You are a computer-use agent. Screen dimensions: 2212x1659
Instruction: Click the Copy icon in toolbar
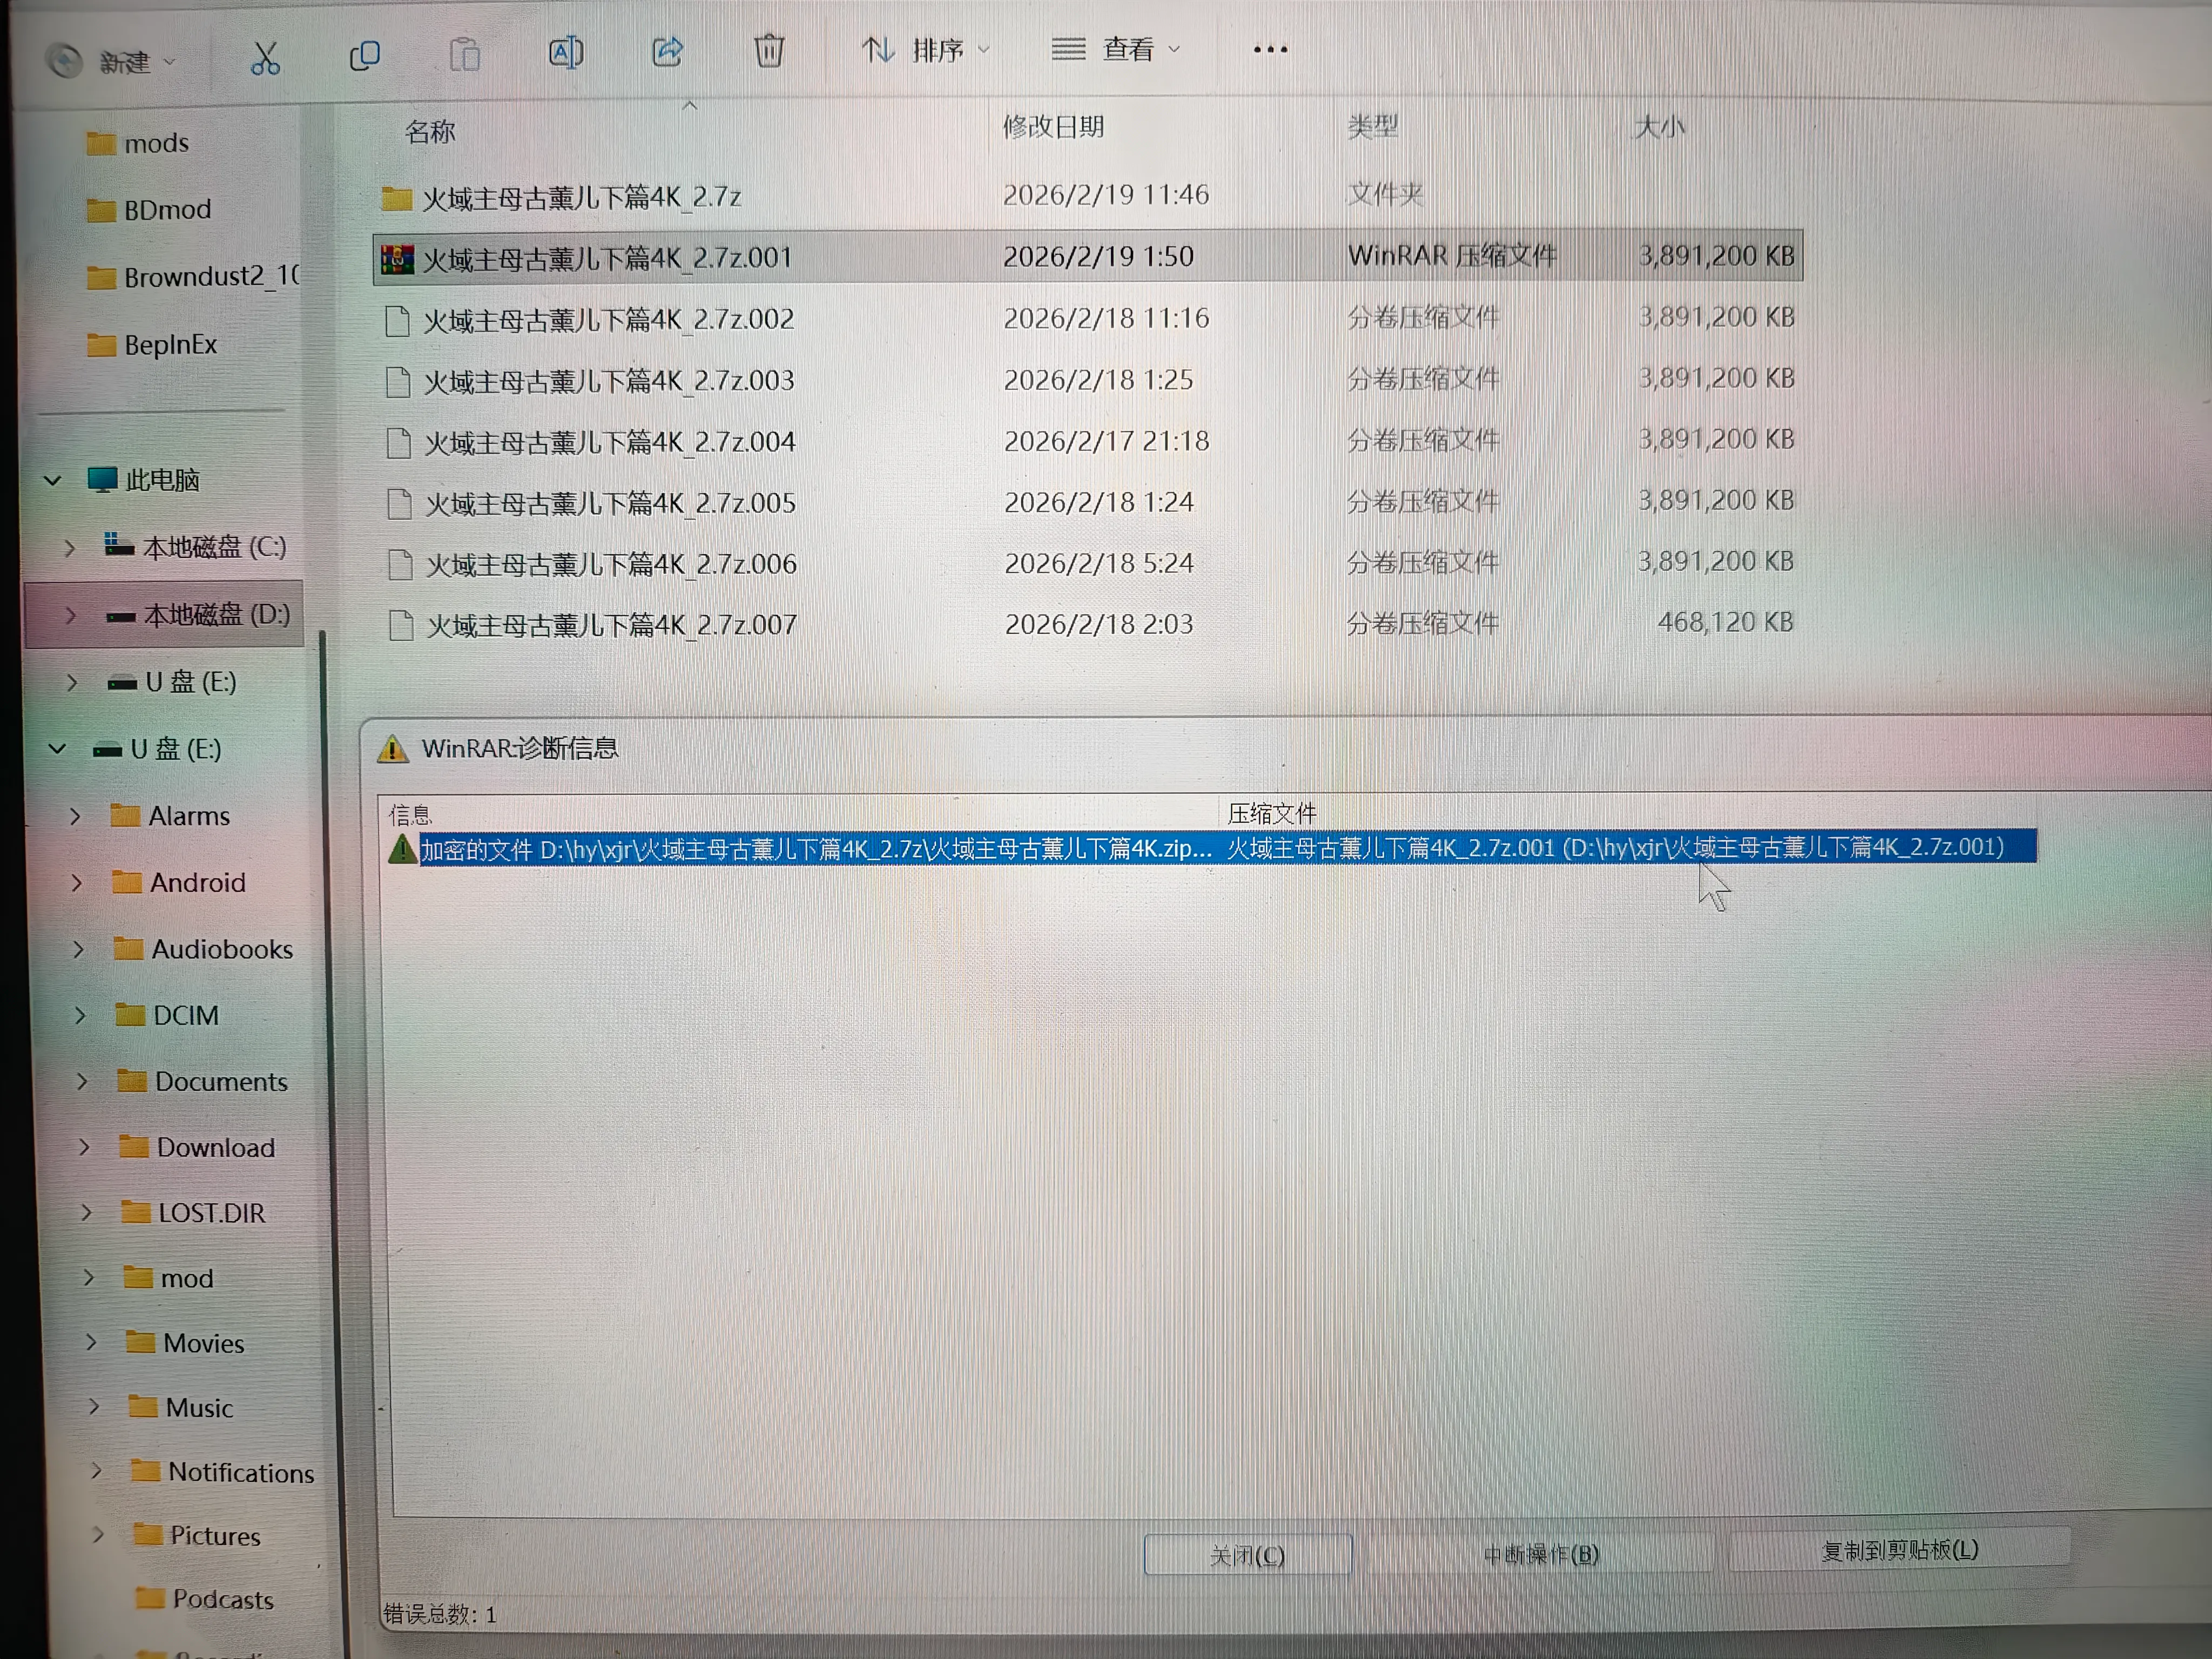[365, 55]
